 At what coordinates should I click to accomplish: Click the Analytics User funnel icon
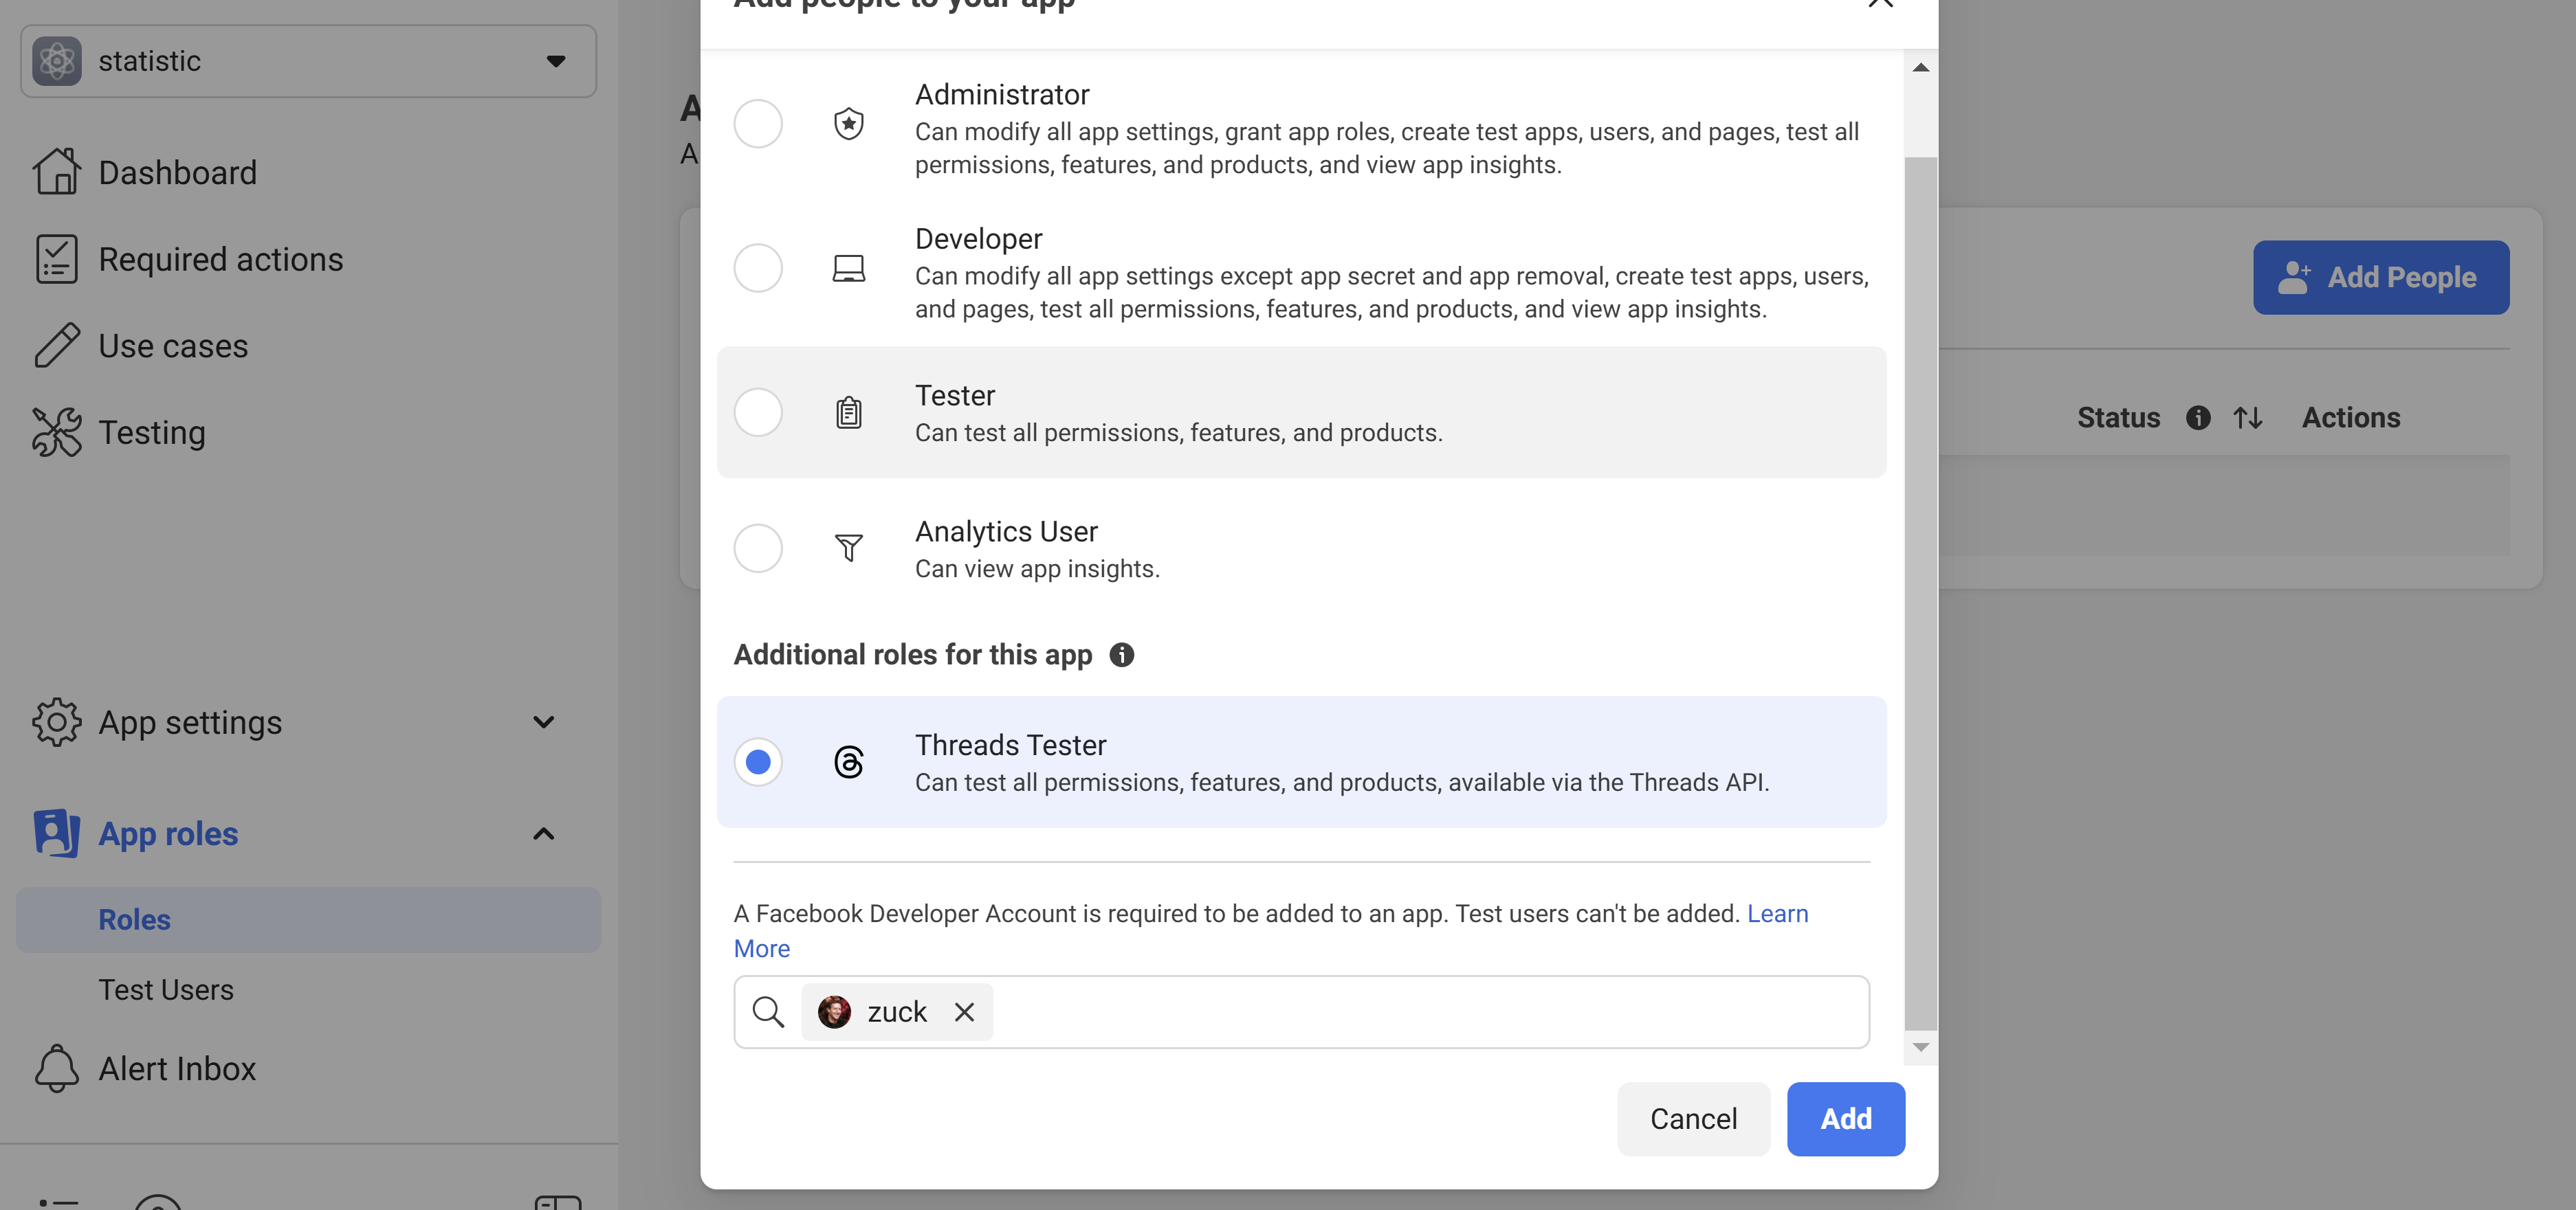click(x=849, y=548)
